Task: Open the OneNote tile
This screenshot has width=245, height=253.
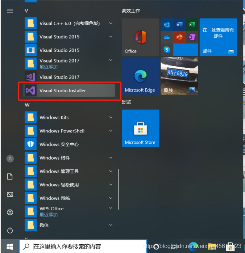Action: (192, 37)
